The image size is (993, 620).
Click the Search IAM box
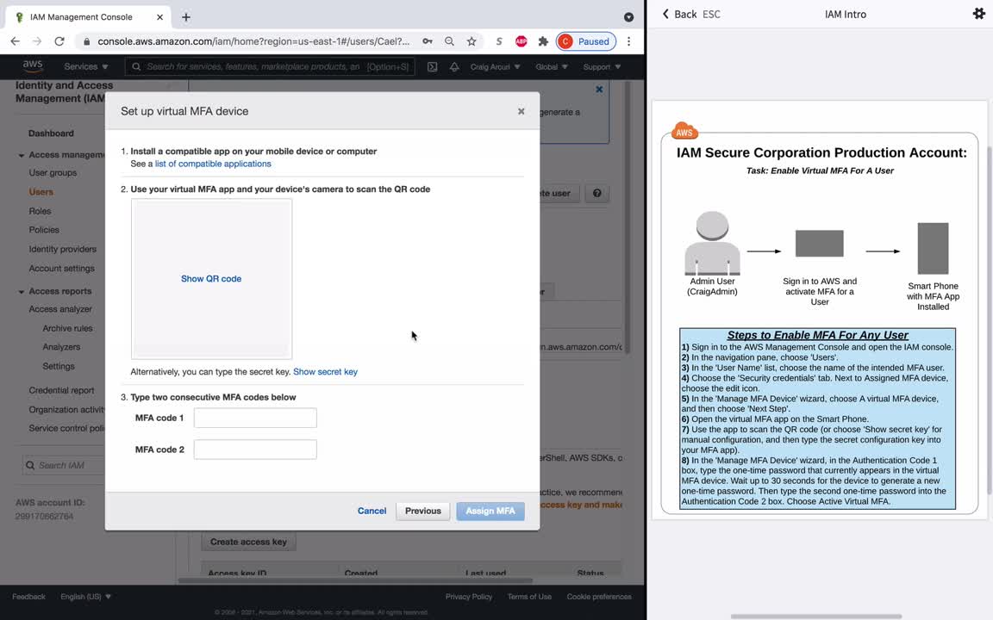point(63,465)
